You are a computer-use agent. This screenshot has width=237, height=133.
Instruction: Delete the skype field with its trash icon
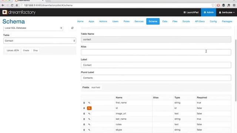point(84,130)
